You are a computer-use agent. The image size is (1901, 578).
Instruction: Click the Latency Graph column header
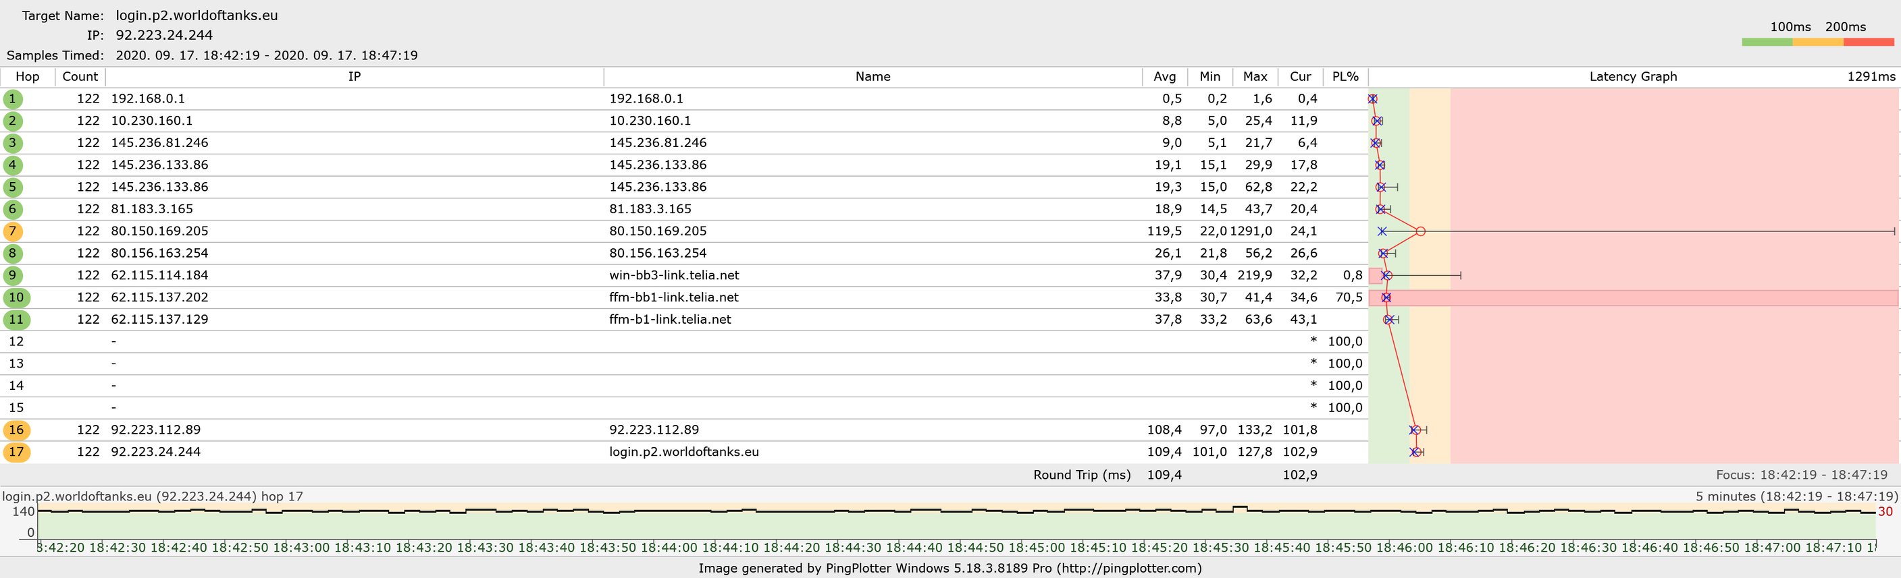pyautogui.click(x=1633, y=77)
